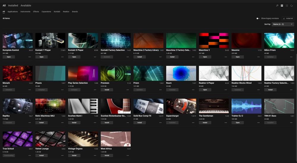Screen dimensions: 297x163
Task: Install Retro Machines Mk2
Action: pyautogui.click(x=42, y=123)
